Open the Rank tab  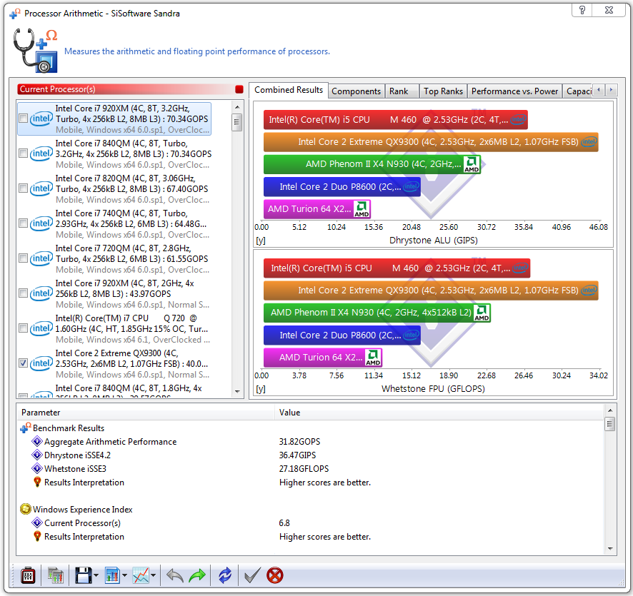point(402,91)
